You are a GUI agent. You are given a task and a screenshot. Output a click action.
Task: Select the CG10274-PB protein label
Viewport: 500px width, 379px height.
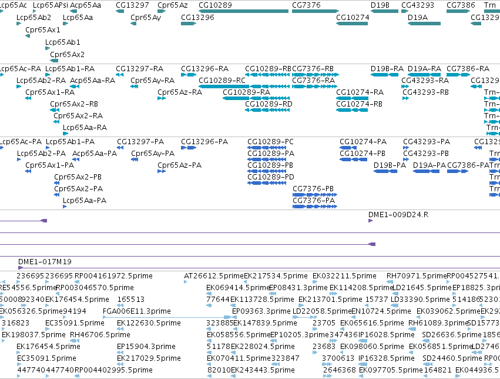pyautogui.click(x=363, y=154)
